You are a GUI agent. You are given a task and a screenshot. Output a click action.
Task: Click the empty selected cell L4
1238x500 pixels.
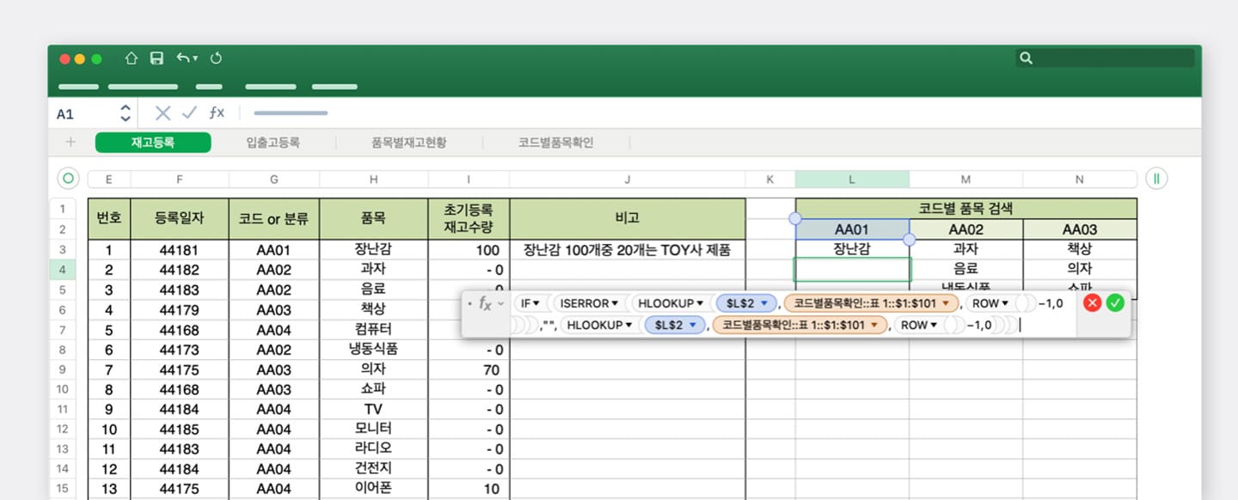pos(852,270)
